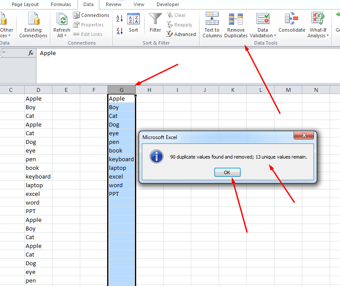Select column H header
The height and width of the screenshot is (286, 340).
click(149, 90)
